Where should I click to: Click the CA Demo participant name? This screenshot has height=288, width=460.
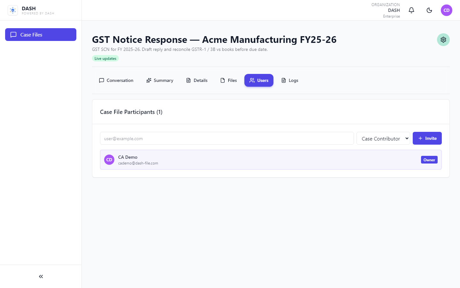coord(128,157)
